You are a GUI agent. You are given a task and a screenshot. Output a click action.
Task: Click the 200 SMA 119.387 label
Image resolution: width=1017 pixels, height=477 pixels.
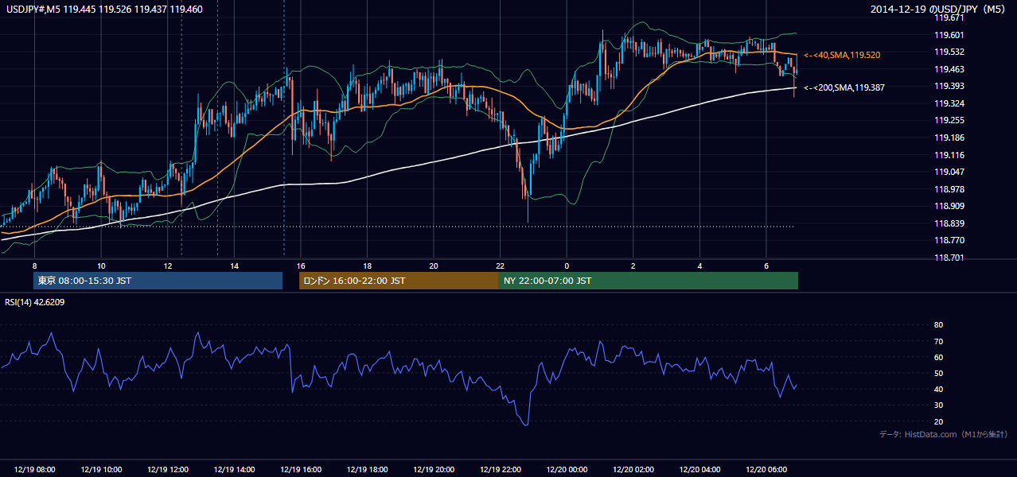844,87
